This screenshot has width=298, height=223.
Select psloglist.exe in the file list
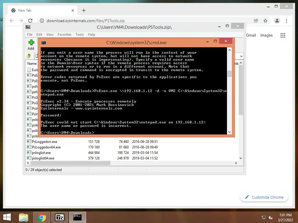(41, 153)
